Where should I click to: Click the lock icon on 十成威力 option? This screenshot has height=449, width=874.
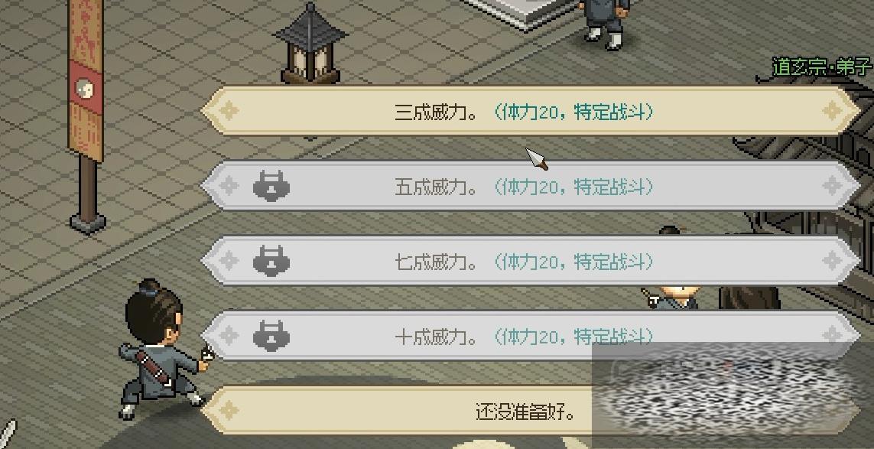click(271, 336)
